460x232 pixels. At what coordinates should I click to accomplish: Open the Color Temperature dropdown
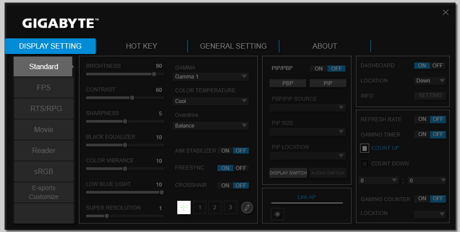[211, 101]
